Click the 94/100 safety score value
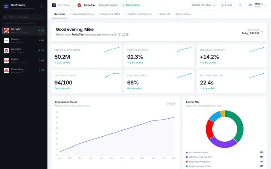The width and height of the screenshot is (271, 169). [63, 83]
